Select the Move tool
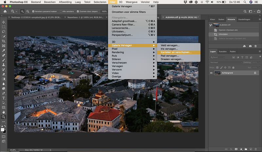The width and height of the screenshot is (262, 152). 4,22
